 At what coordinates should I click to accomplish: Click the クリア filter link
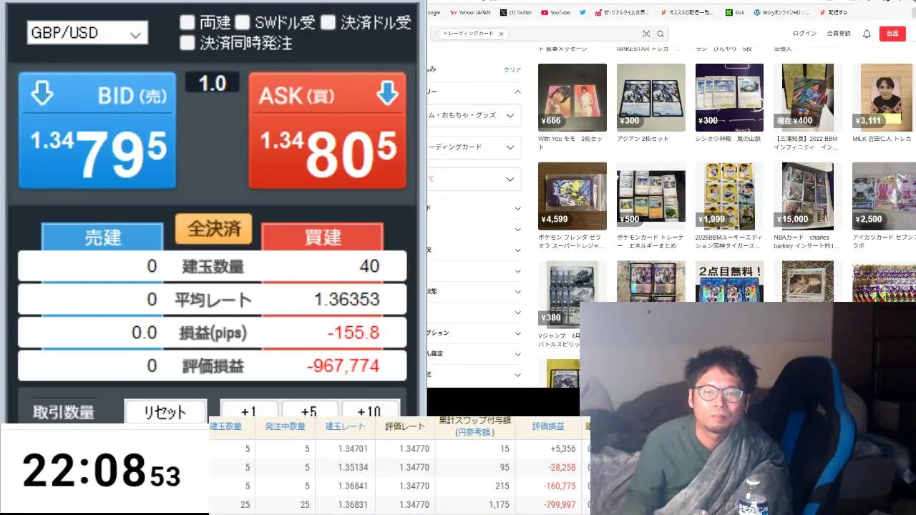click(x=512, y=70)
